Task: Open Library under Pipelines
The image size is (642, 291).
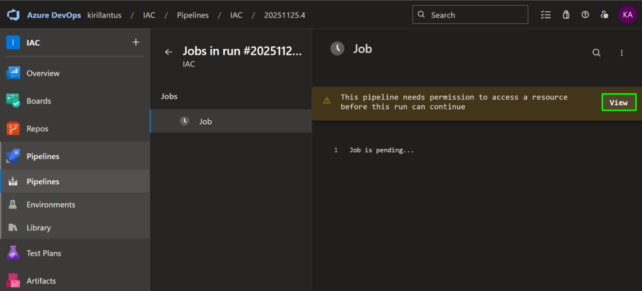Action: (38, 228)
